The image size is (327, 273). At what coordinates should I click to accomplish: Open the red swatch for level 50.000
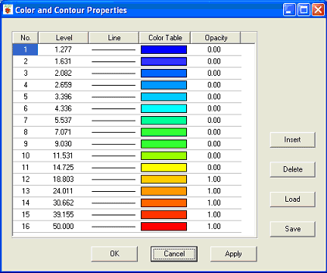tap(163, 227)
